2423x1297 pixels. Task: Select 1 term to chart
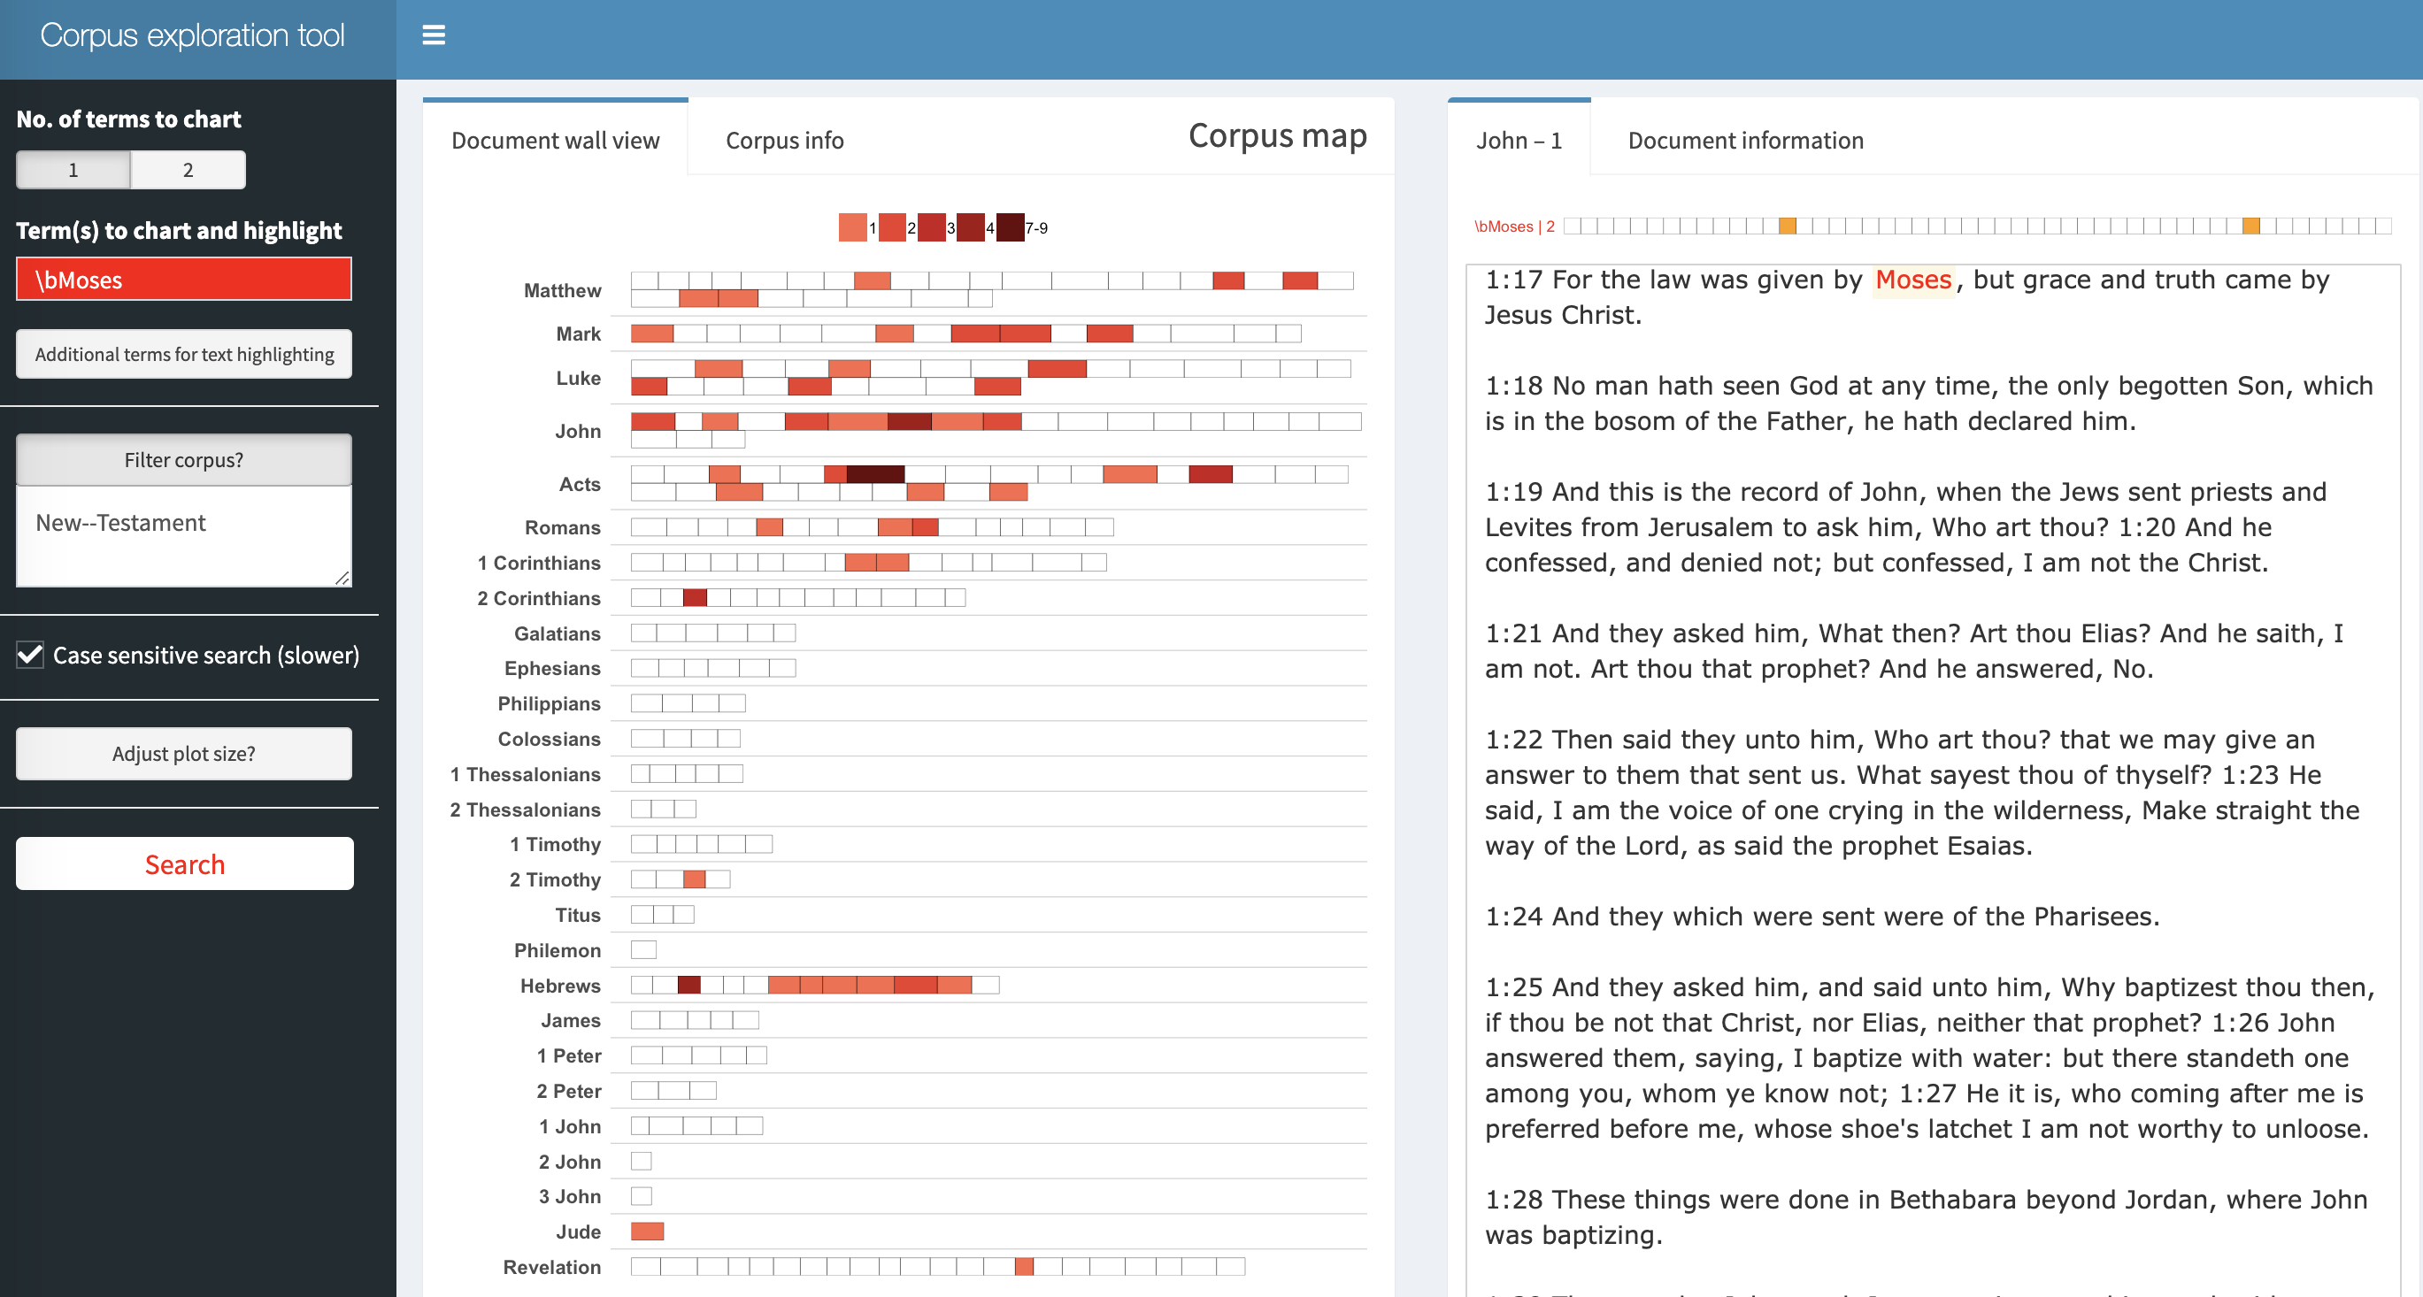point(73,170)
